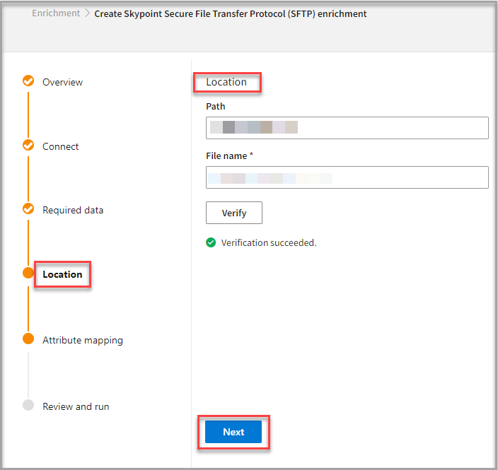Click the green verification success icon
Viewport: 498px width, 470px height.
click(211, 242)
